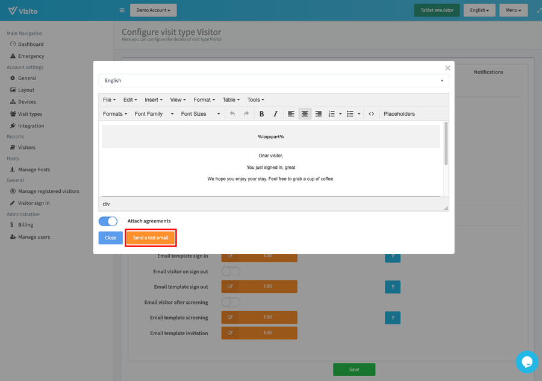The image size is (542, 381).
Task: Click the green Save button
Action: coord(354,369)
